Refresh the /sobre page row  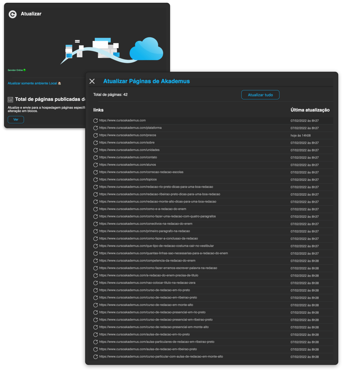[x=96, y=143]
